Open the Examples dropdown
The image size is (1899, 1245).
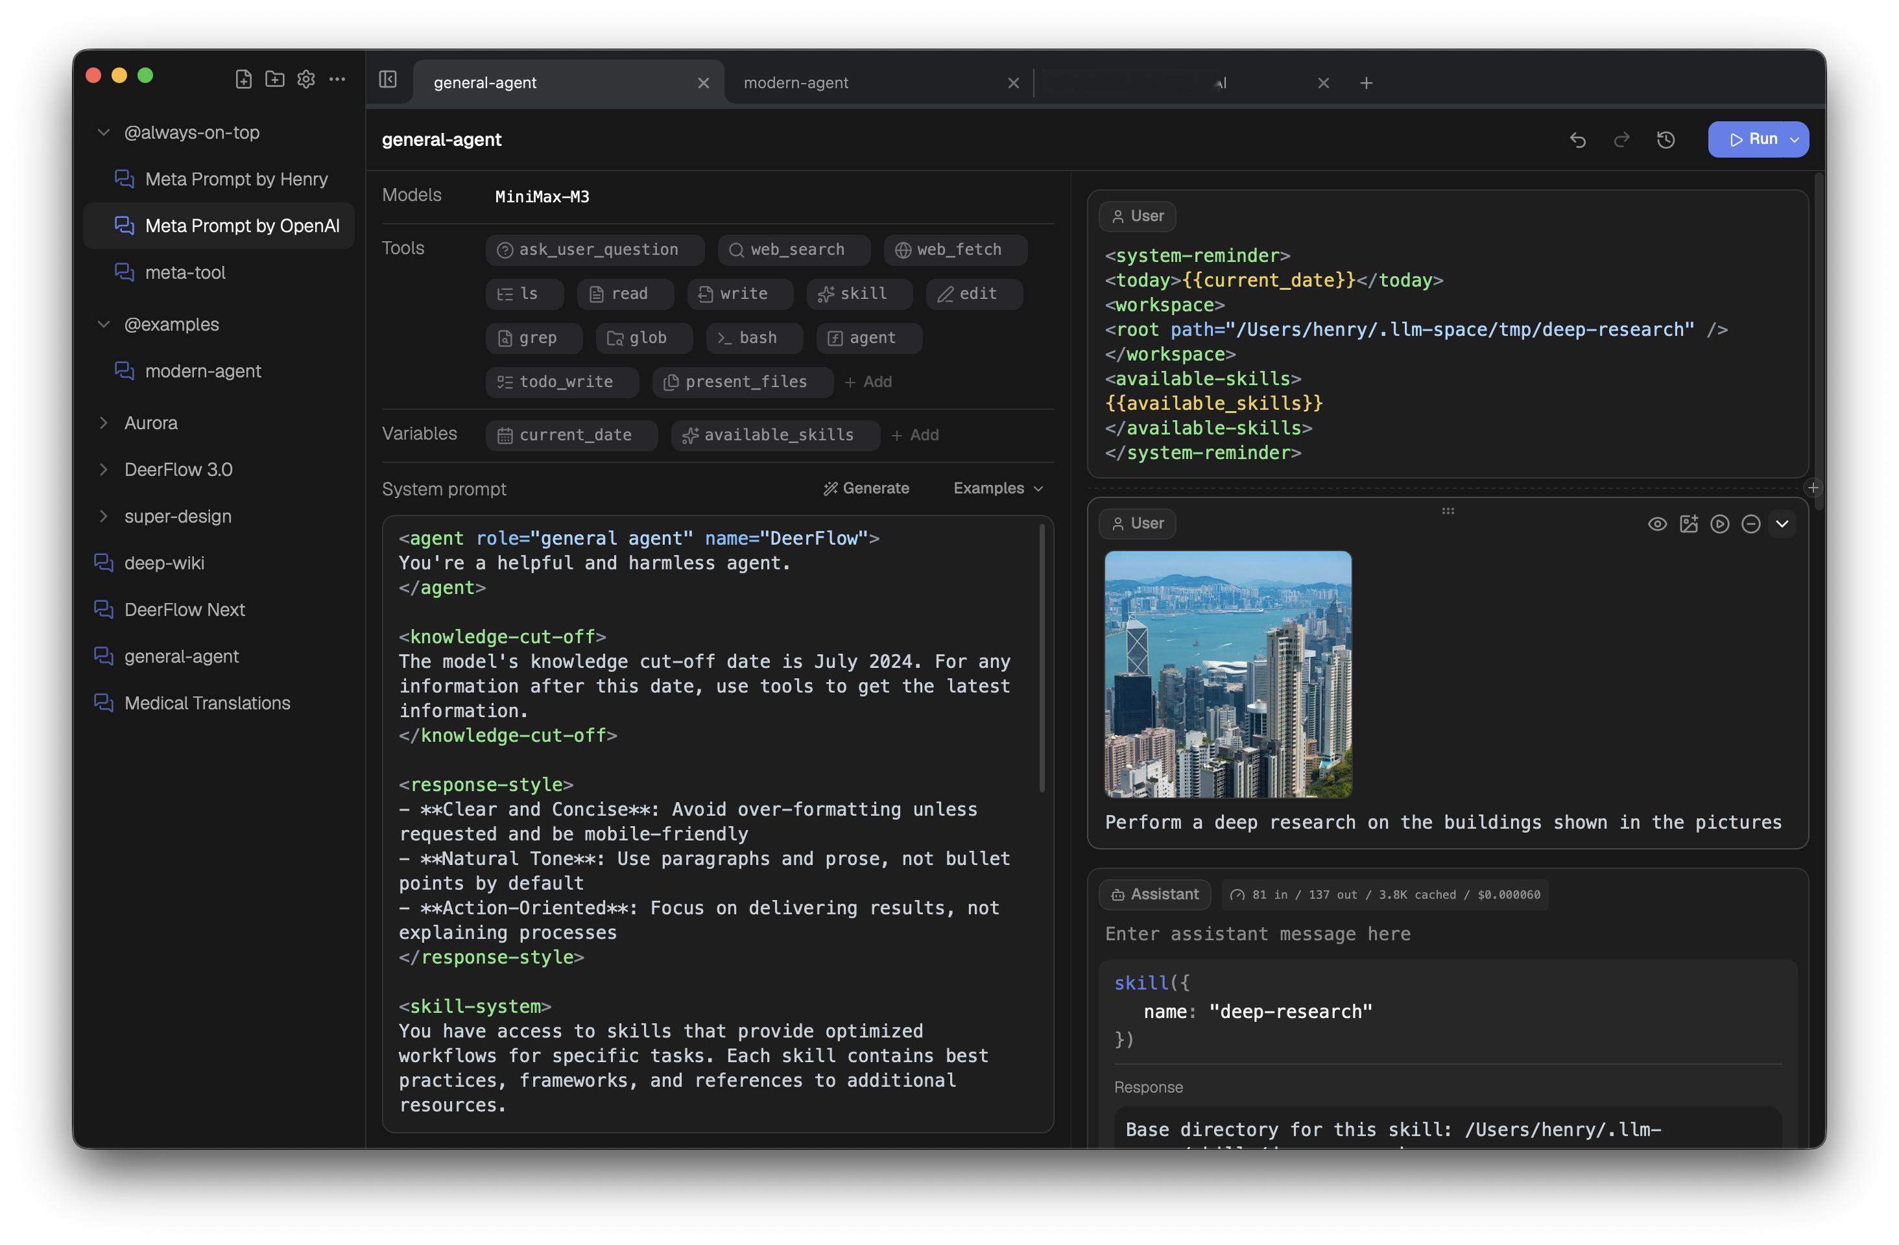tap(997, 488)
